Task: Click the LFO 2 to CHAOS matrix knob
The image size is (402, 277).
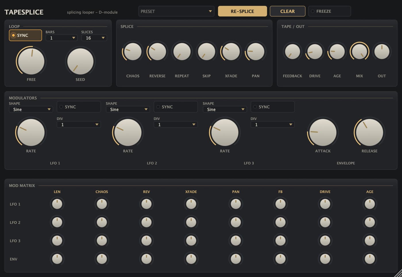Action: tap(102, 222)
